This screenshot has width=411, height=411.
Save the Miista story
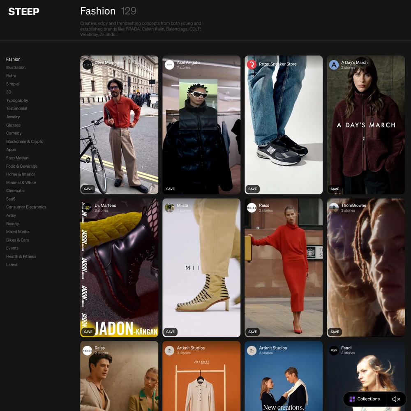coord(171,332)
